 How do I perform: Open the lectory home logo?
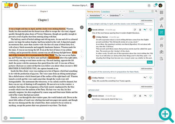(8, 5)
